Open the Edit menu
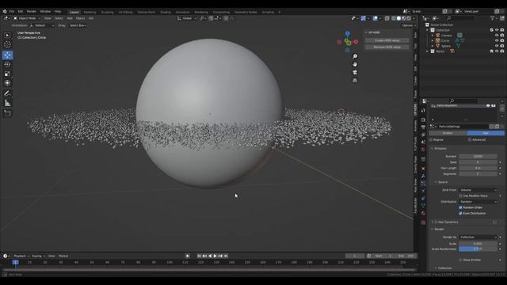Screen dimensions: 507x285 click(x=21, y=11)
